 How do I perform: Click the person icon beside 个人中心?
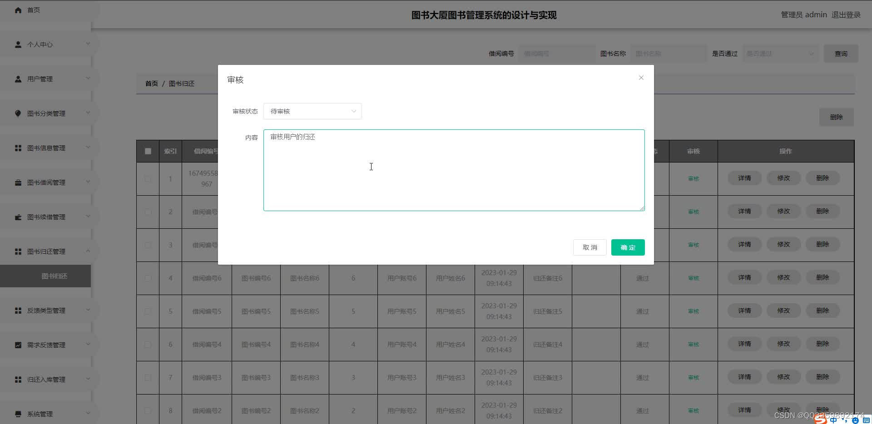[x=18, y=44]
